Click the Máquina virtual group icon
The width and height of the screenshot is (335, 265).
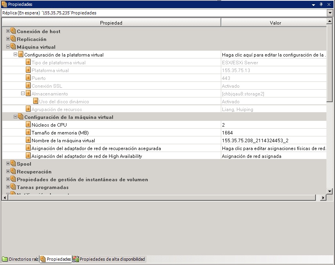(x=13, y=46)
